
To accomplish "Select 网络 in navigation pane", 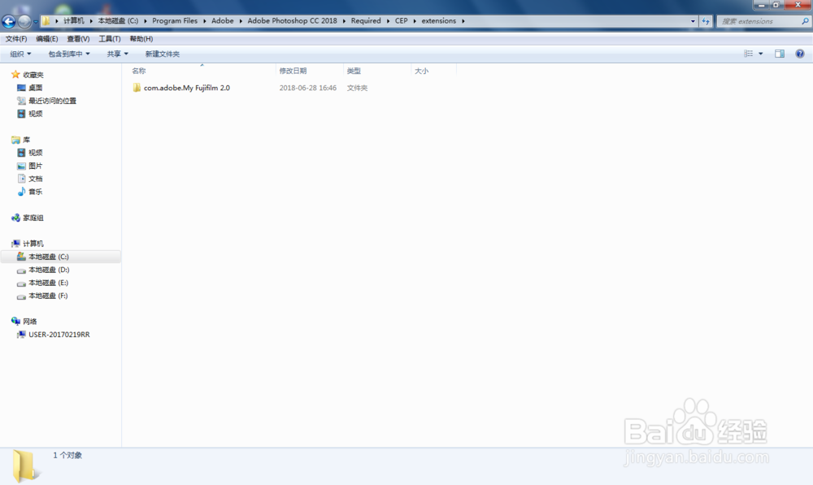I will click(x=29, y=321).
